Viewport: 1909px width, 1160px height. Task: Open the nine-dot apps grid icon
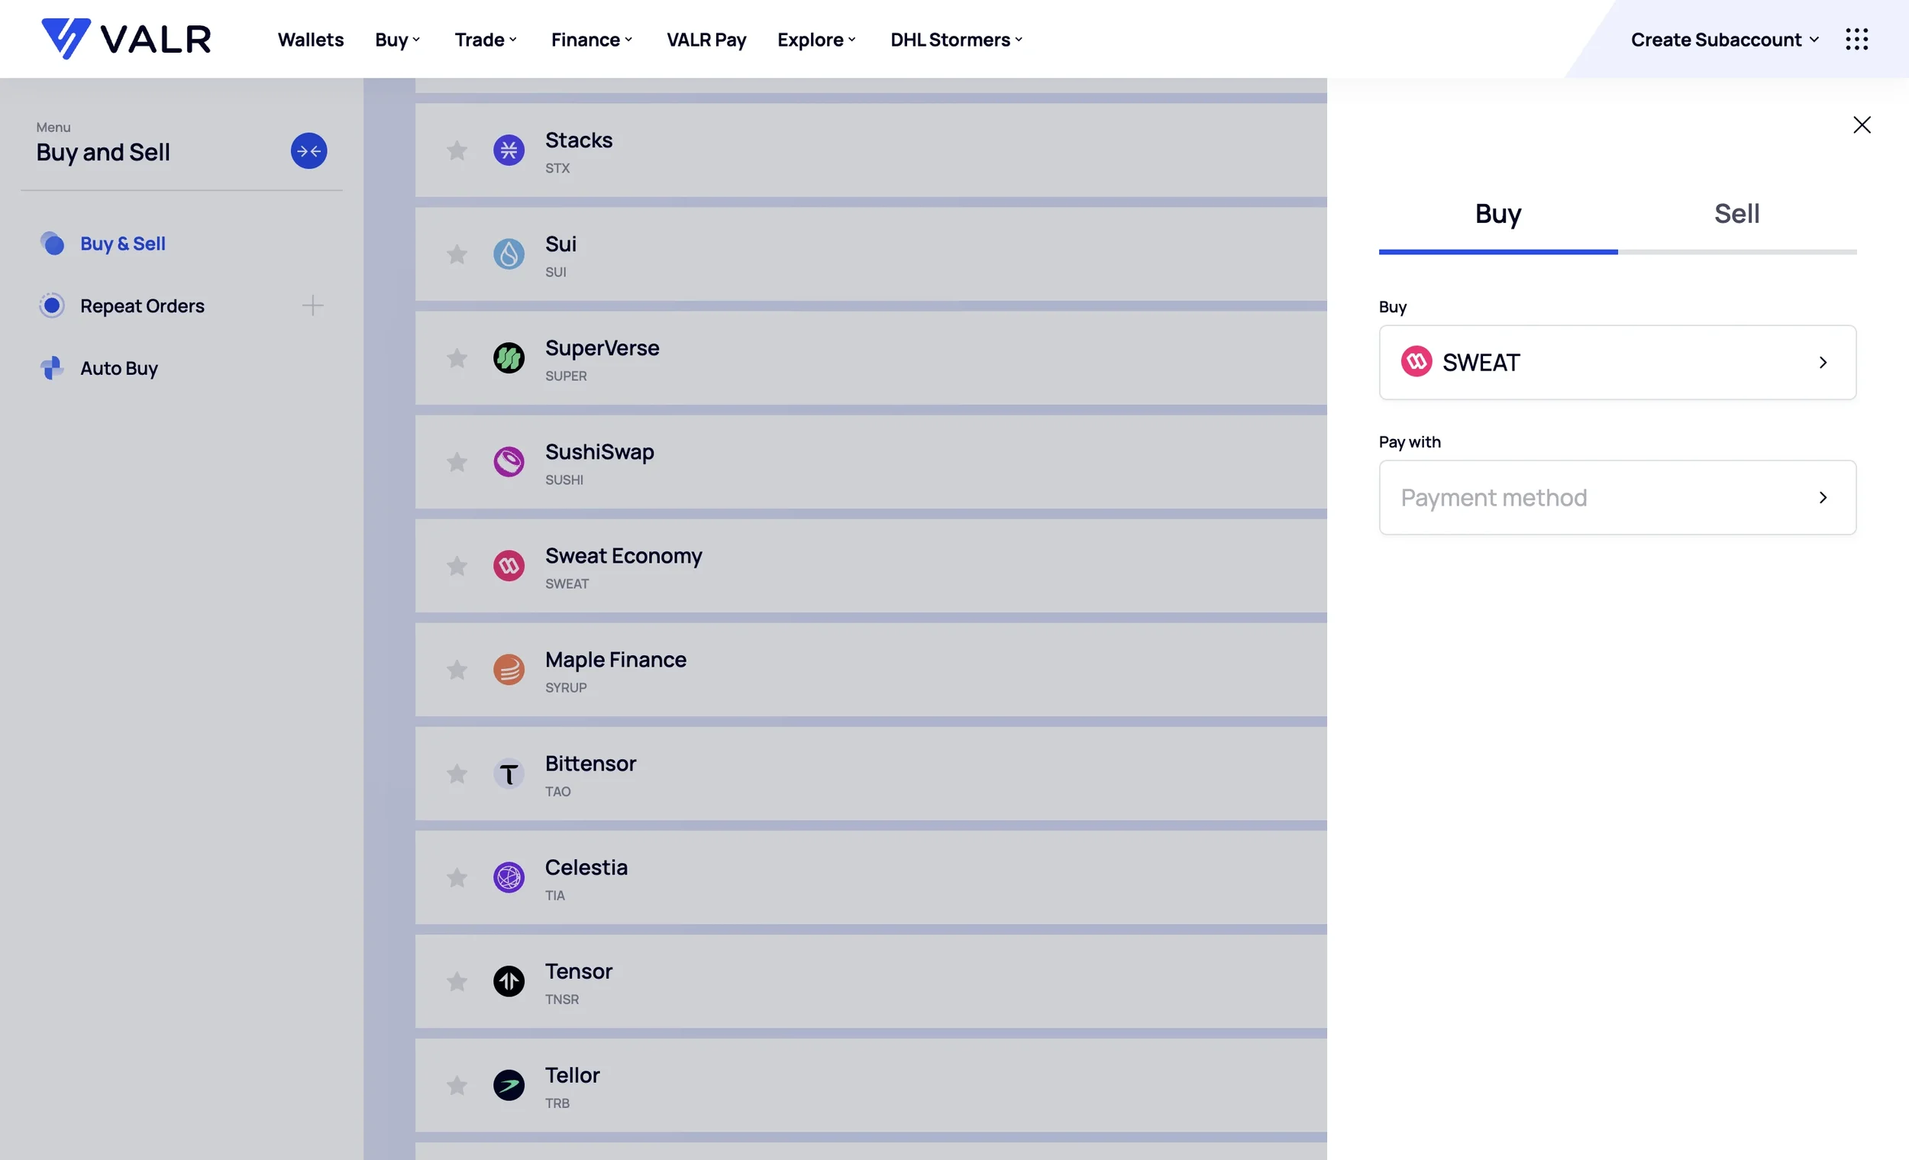pos(1856,39)
